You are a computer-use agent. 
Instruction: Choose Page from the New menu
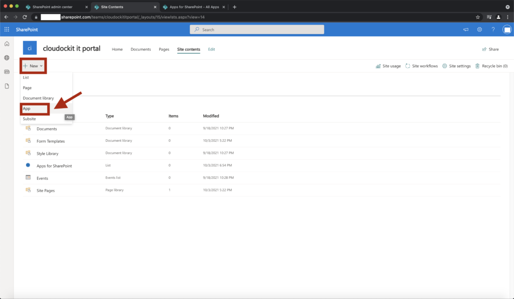click(27, 88)
